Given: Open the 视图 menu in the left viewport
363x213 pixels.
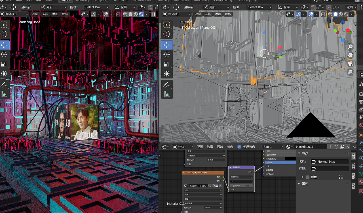Looking at the screenshot, I should tap(35, 14).
